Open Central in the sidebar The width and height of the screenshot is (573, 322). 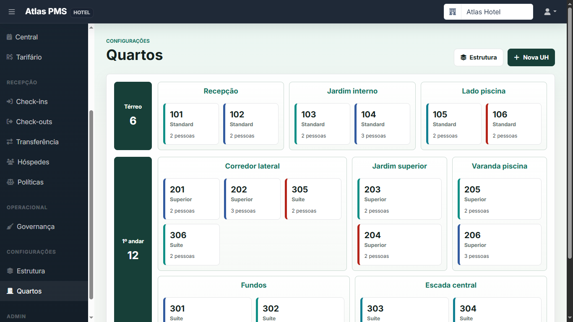(x=44, y=37)
